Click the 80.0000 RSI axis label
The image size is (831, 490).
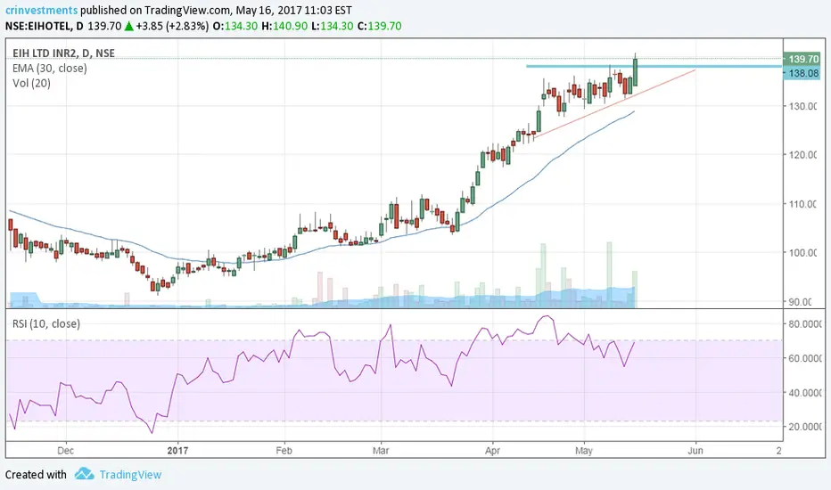tap(804, 324)
